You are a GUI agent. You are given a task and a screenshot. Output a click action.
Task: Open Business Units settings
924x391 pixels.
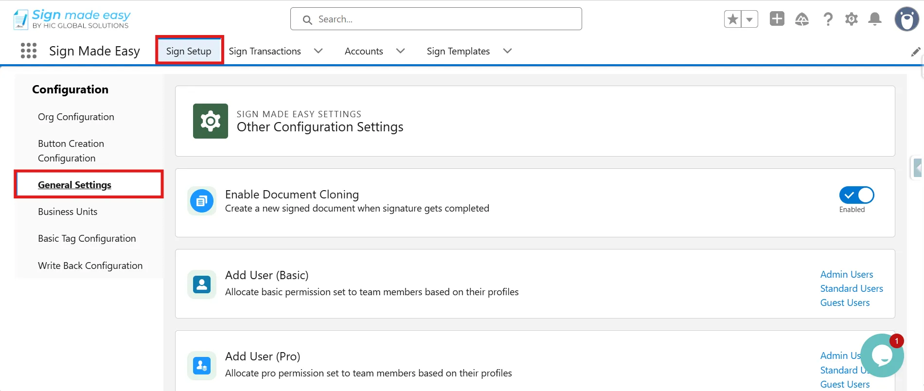coord(68,212)
